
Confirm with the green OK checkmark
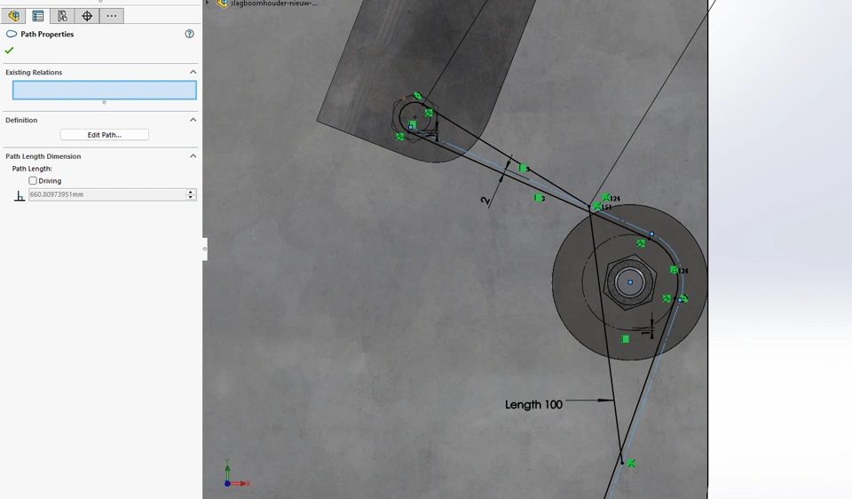9,51
